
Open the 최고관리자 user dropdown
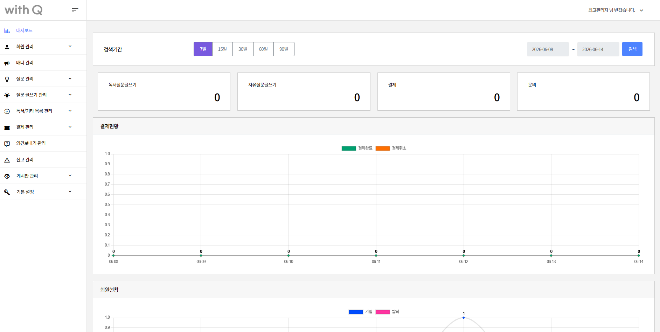click(x=616, y=10)
